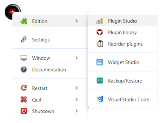Screen dimensions: 166x123
Task: Click the red power Shutdown icon
Action: pyautogui.click(x=24, y=111)
